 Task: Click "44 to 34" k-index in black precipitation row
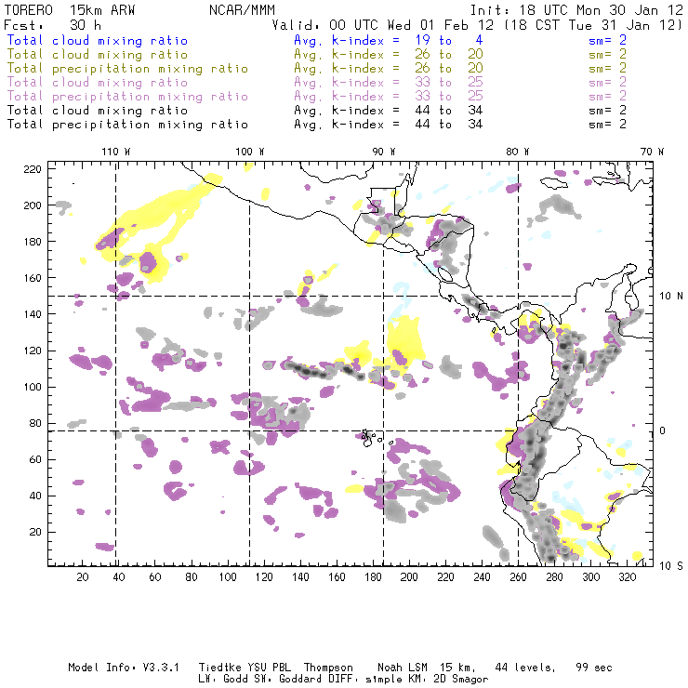coord(449,125)
